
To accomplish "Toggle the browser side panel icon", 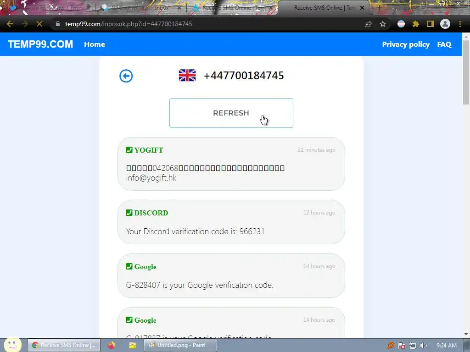I will (x=431, y=24).
